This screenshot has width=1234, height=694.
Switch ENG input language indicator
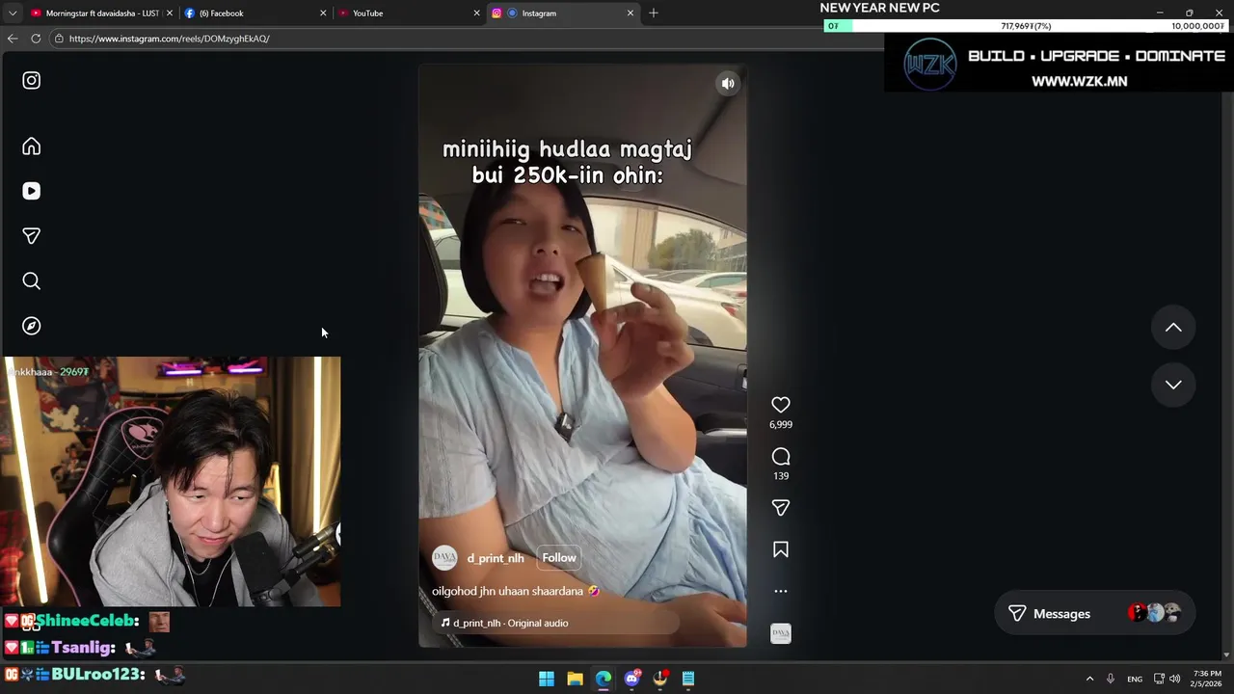pyautogui.click(x=1135, y=679)
